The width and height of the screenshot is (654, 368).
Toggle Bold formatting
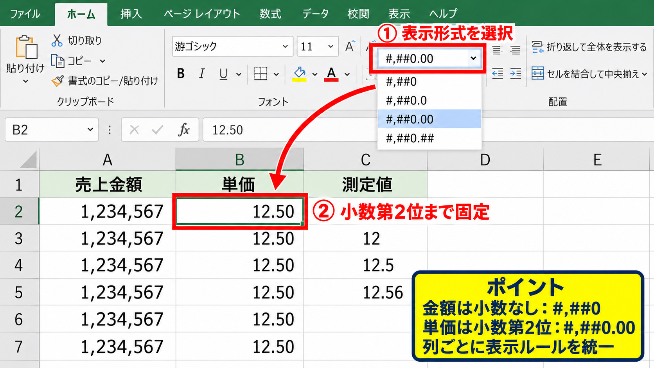[181, 74]
